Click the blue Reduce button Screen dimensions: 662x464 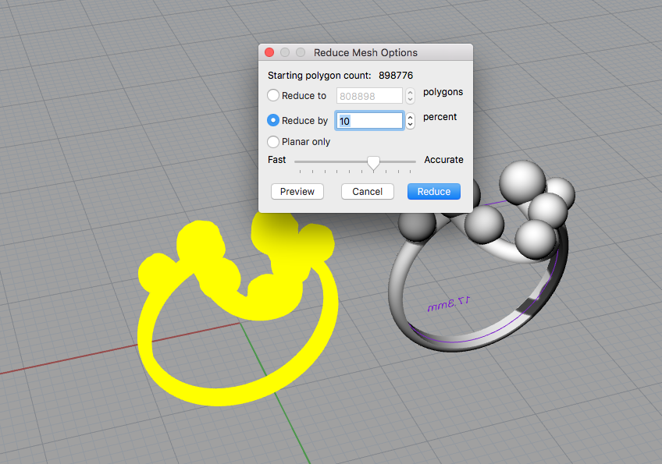click(433, 192)
